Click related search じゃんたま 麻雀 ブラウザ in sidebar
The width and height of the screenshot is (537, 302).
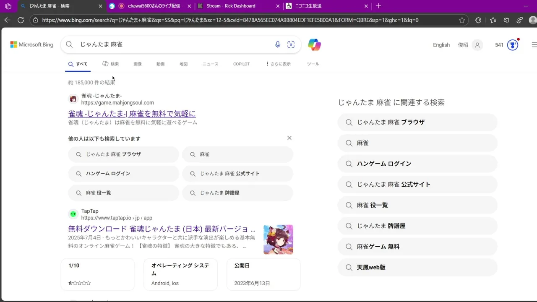(417, 122)
